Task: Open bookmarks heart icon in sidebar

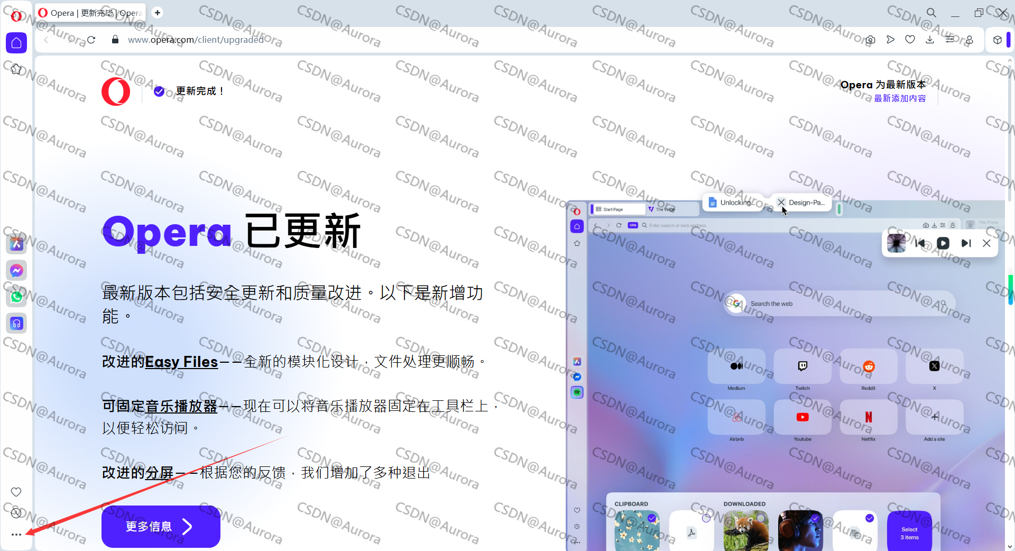Action: click(x=16, y=492)
